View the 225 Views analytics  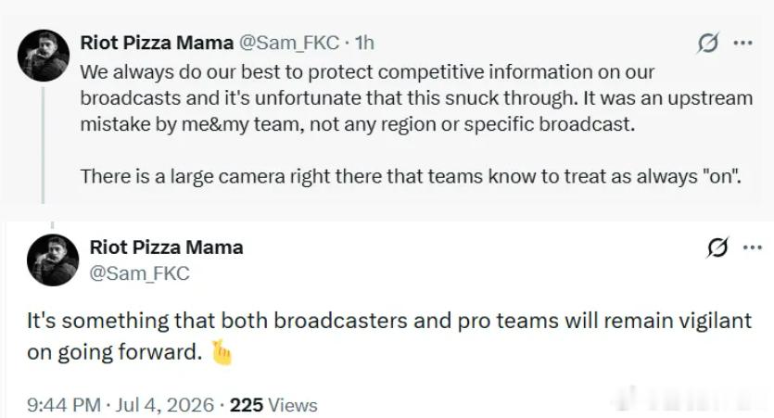pos(273,405)
